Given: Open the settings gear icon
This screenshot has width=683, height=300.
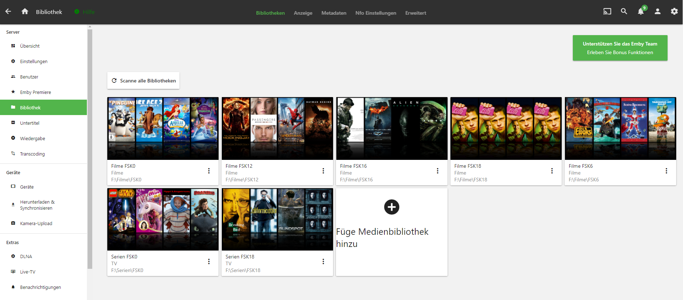Looking at the screenshot, I should (674, 11).
